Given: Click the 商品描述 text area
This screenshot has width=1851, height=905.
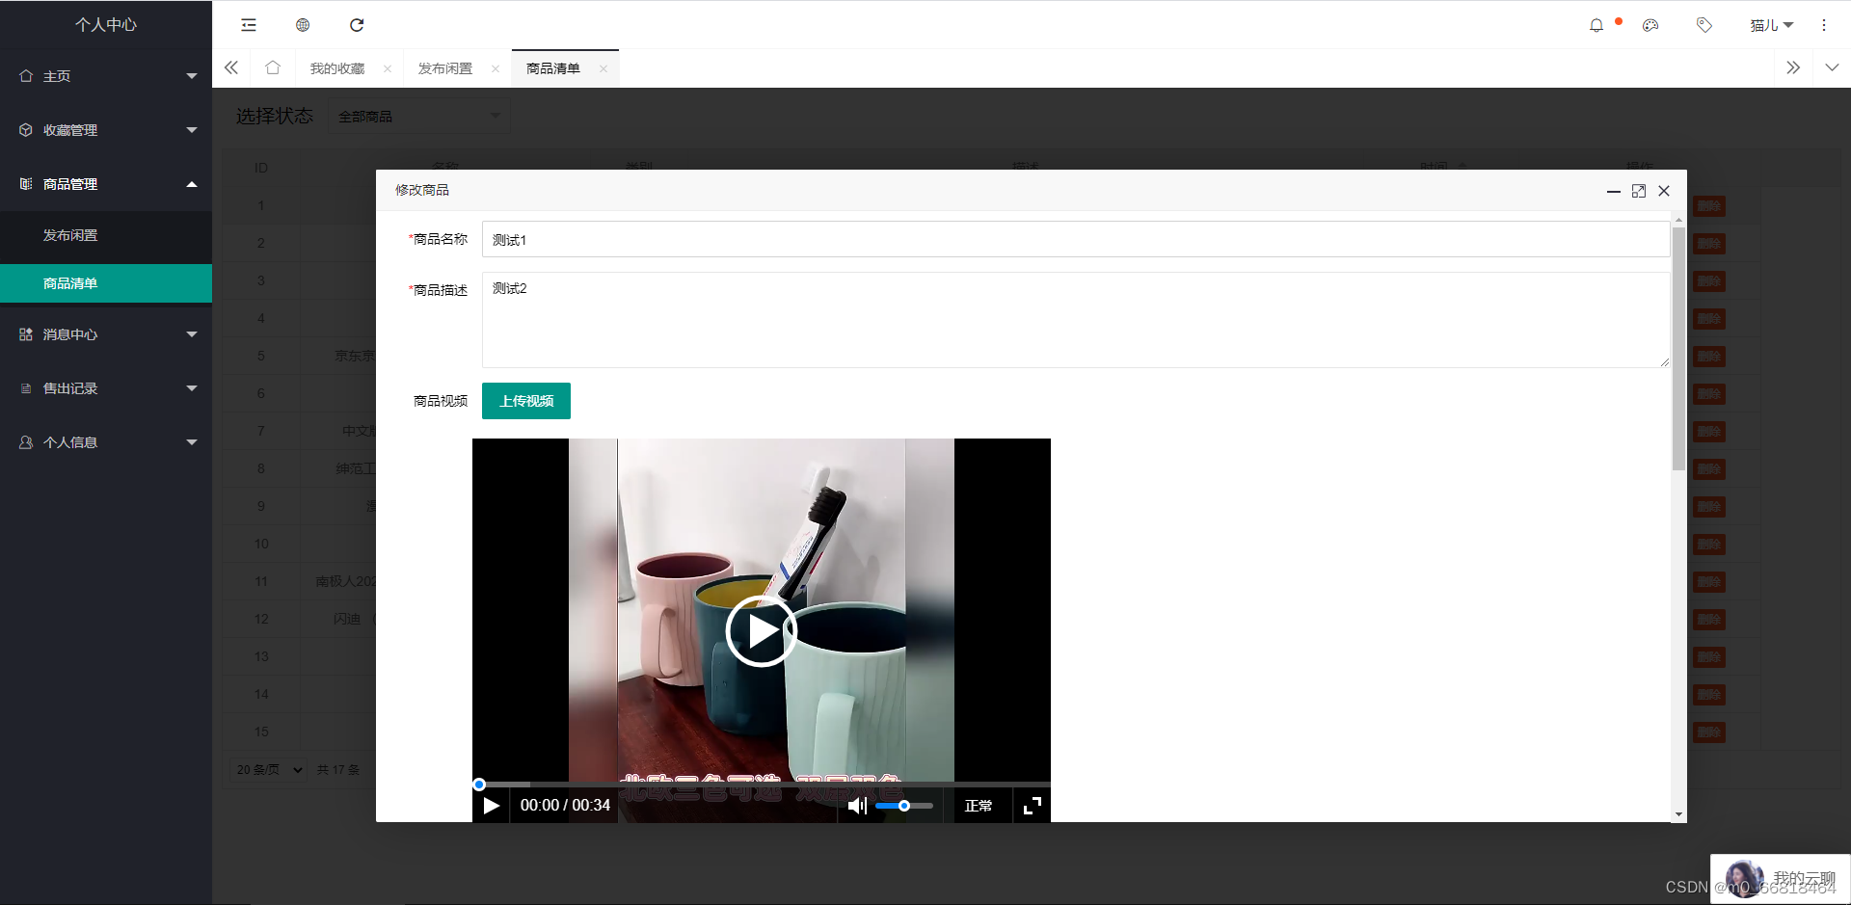Looking at the screenshot, I should tap(1076, 320).
